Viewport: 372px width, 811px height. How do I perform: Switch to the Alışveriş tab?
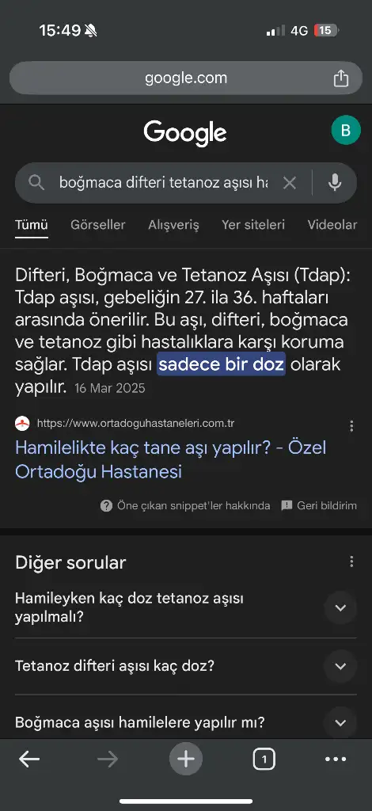point(173,225)
